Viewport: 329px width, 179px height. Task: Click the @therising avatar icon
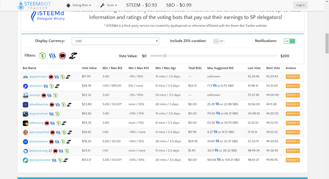coord(25,123)
